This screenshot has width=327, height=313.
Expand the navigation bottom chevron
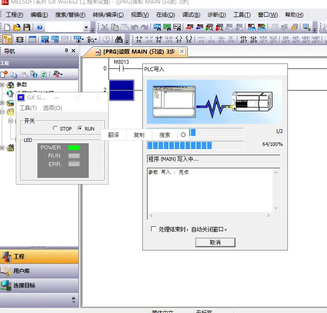click(x=73, y=299)
